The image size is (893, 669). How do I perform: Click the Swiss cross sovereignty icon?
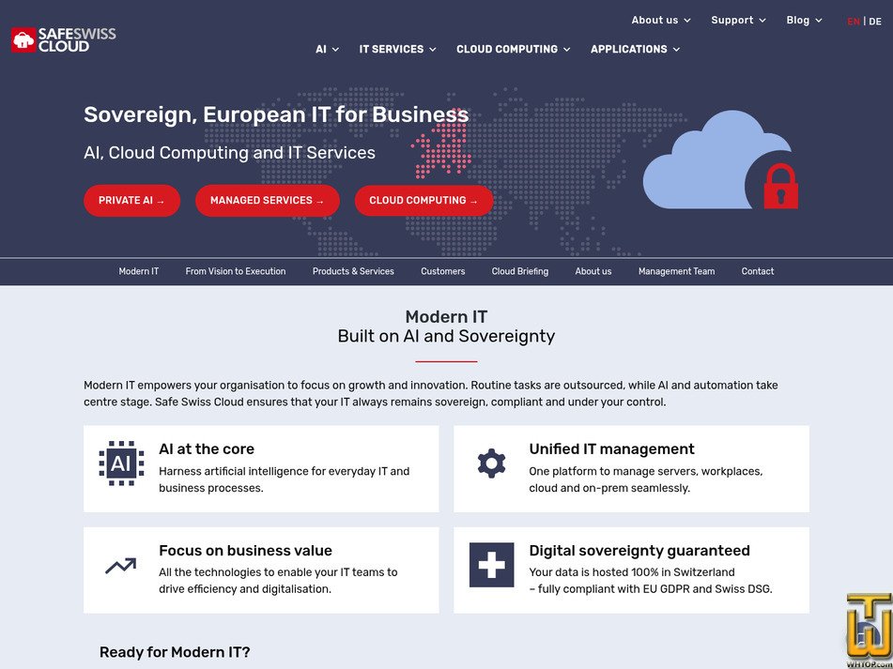(491, 564)
